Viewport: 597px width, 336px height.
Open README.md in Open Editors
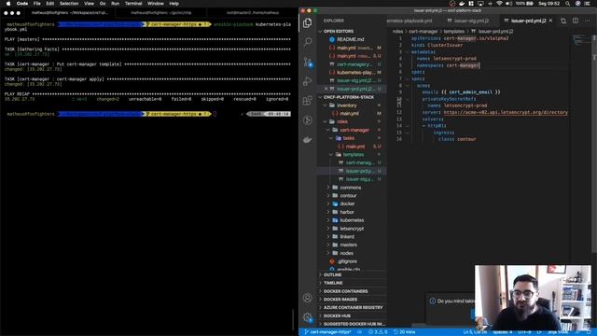[x=351, y=39]
